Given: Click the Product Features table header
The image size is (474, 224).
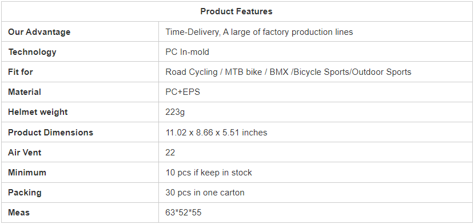Looking at the screenshot, I should pyautogui.click(x=236, y=11).
